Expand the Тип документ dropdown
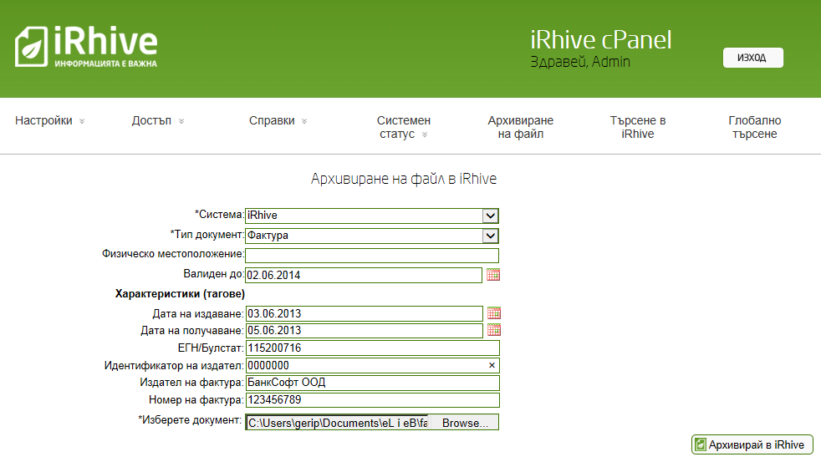 490,236
